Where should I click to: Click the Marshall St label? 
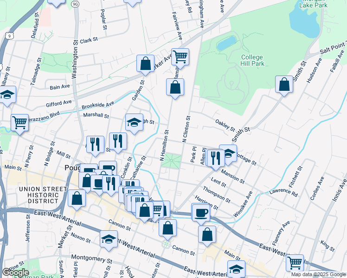[x=96, y=115]
